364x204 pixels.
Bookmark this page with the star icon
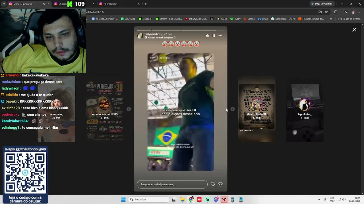[326, 12]
